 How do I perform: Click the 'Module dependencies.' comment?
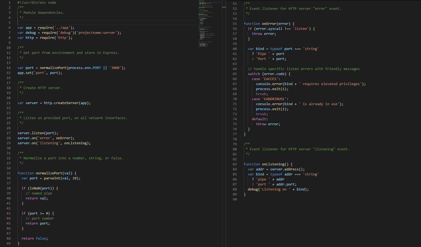click(x=44, y=12)
